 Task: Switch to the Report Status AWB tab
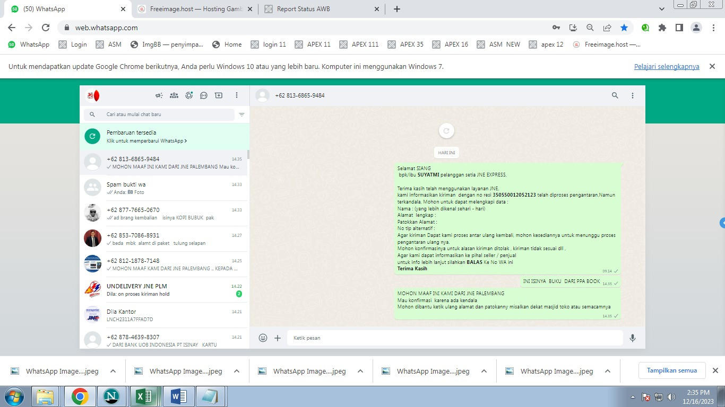(322, 9)
